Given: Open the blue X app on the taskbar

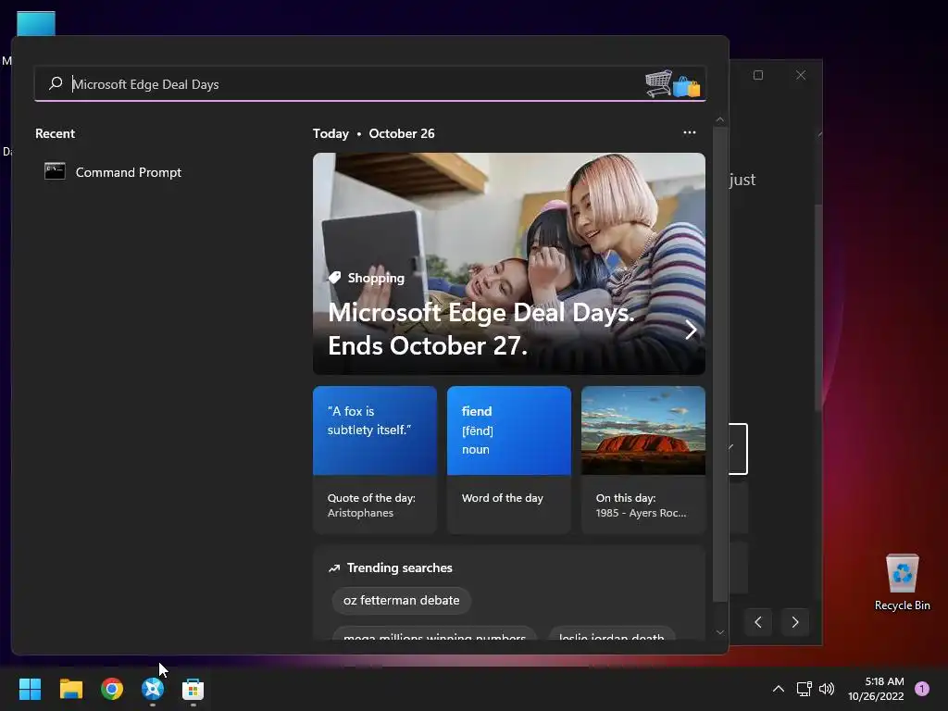Looking at the screenshot, I should click(x=153, y=689).
